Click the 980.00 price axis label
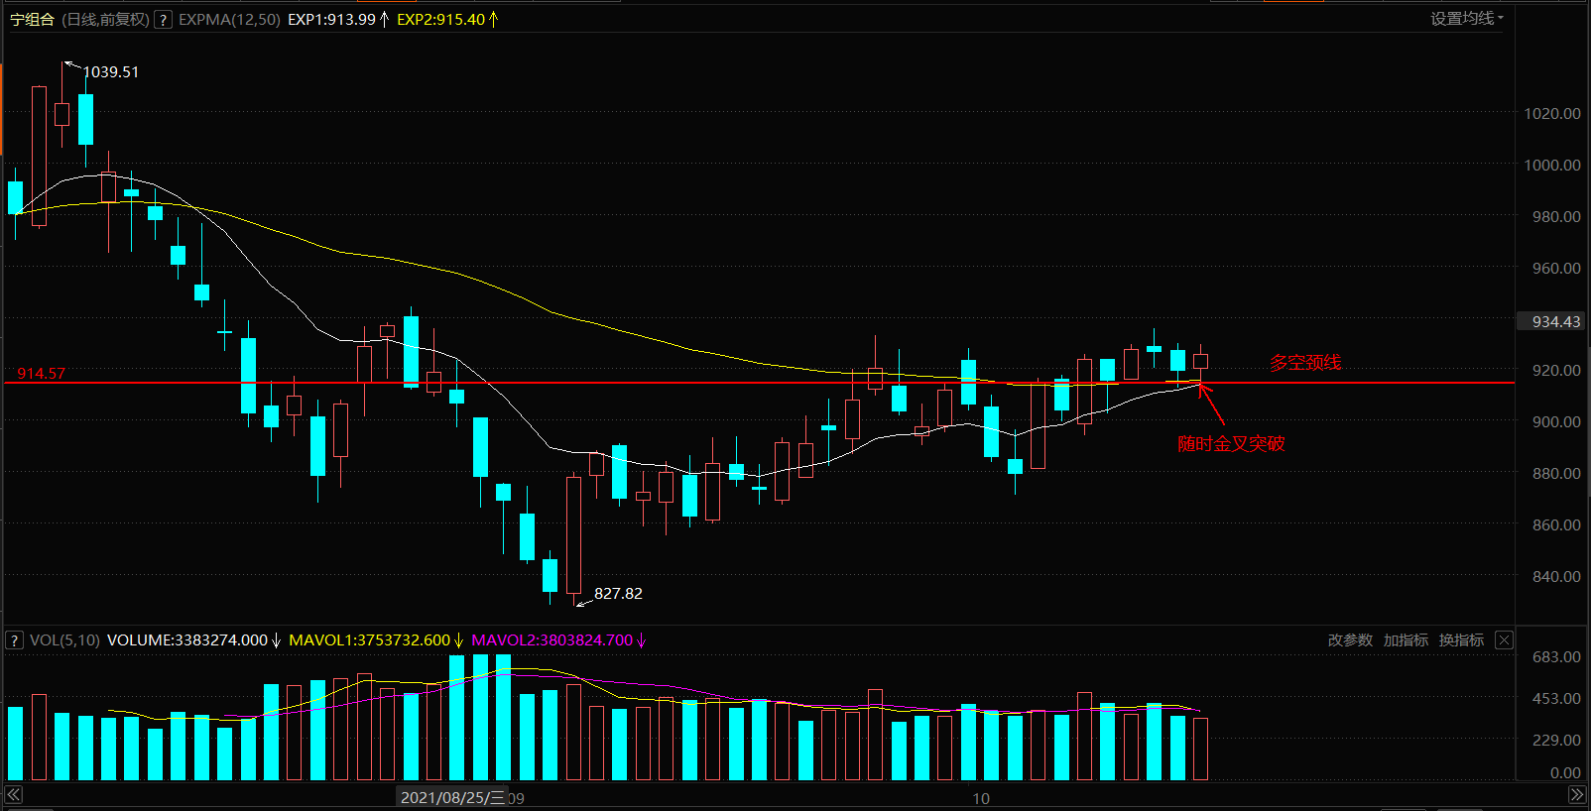Image resolution: width=1591 pixels, height=811 pixels. pos(1556,216)
